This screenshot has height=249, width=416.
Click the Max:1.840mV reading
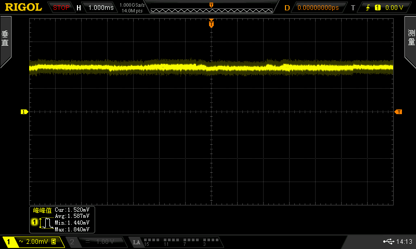tap(72, 229)
